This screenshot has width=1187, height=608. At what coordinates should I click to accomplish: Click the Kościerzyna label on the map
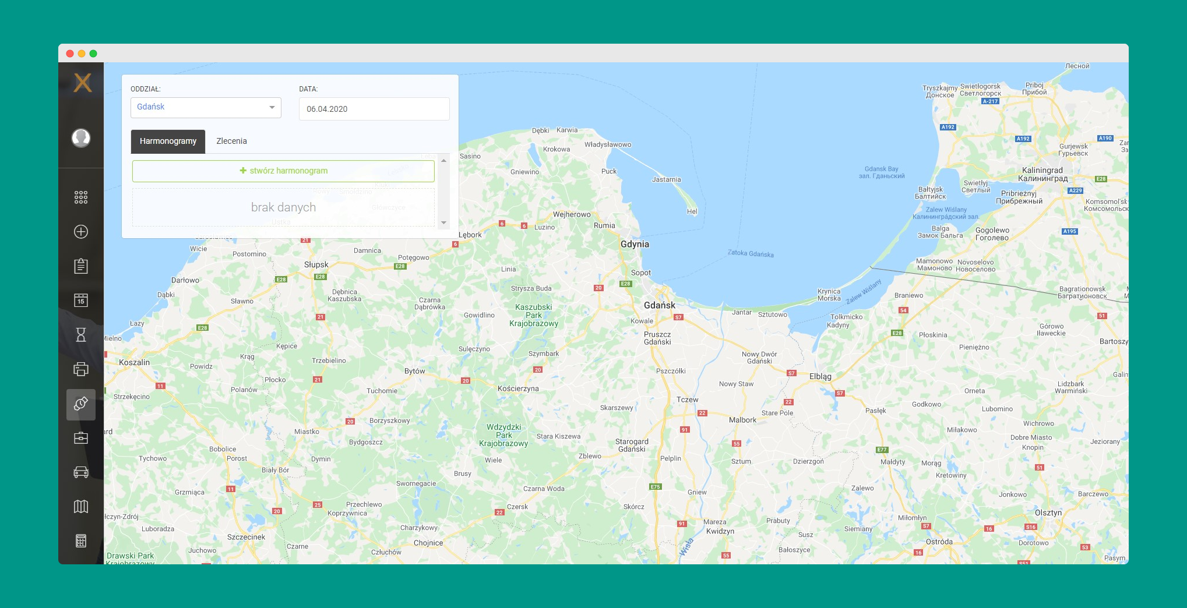point(518,389)
